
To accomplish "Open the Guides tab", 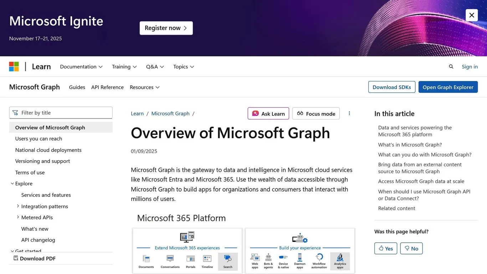I will coord(77,87).
